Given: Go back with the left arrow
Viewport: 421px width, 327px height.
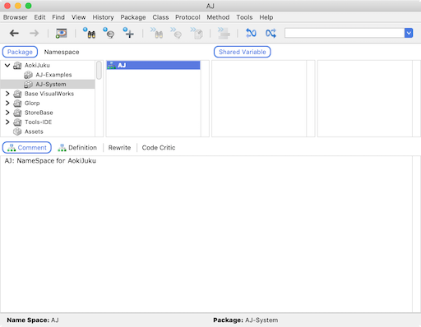Looking at the screenshot, I should pyautogui.click(x=14, y=34).
